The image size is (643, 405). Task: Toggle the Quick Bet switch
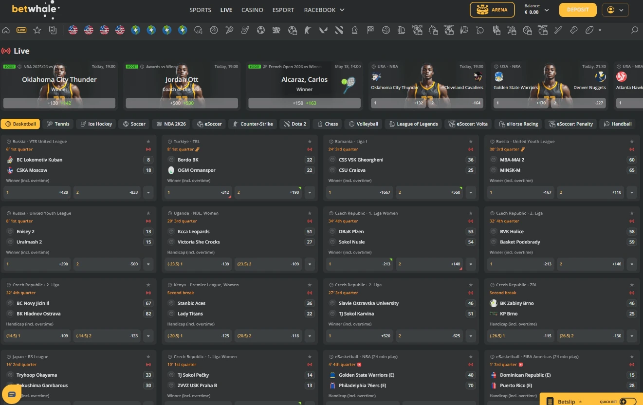point(628,402)
